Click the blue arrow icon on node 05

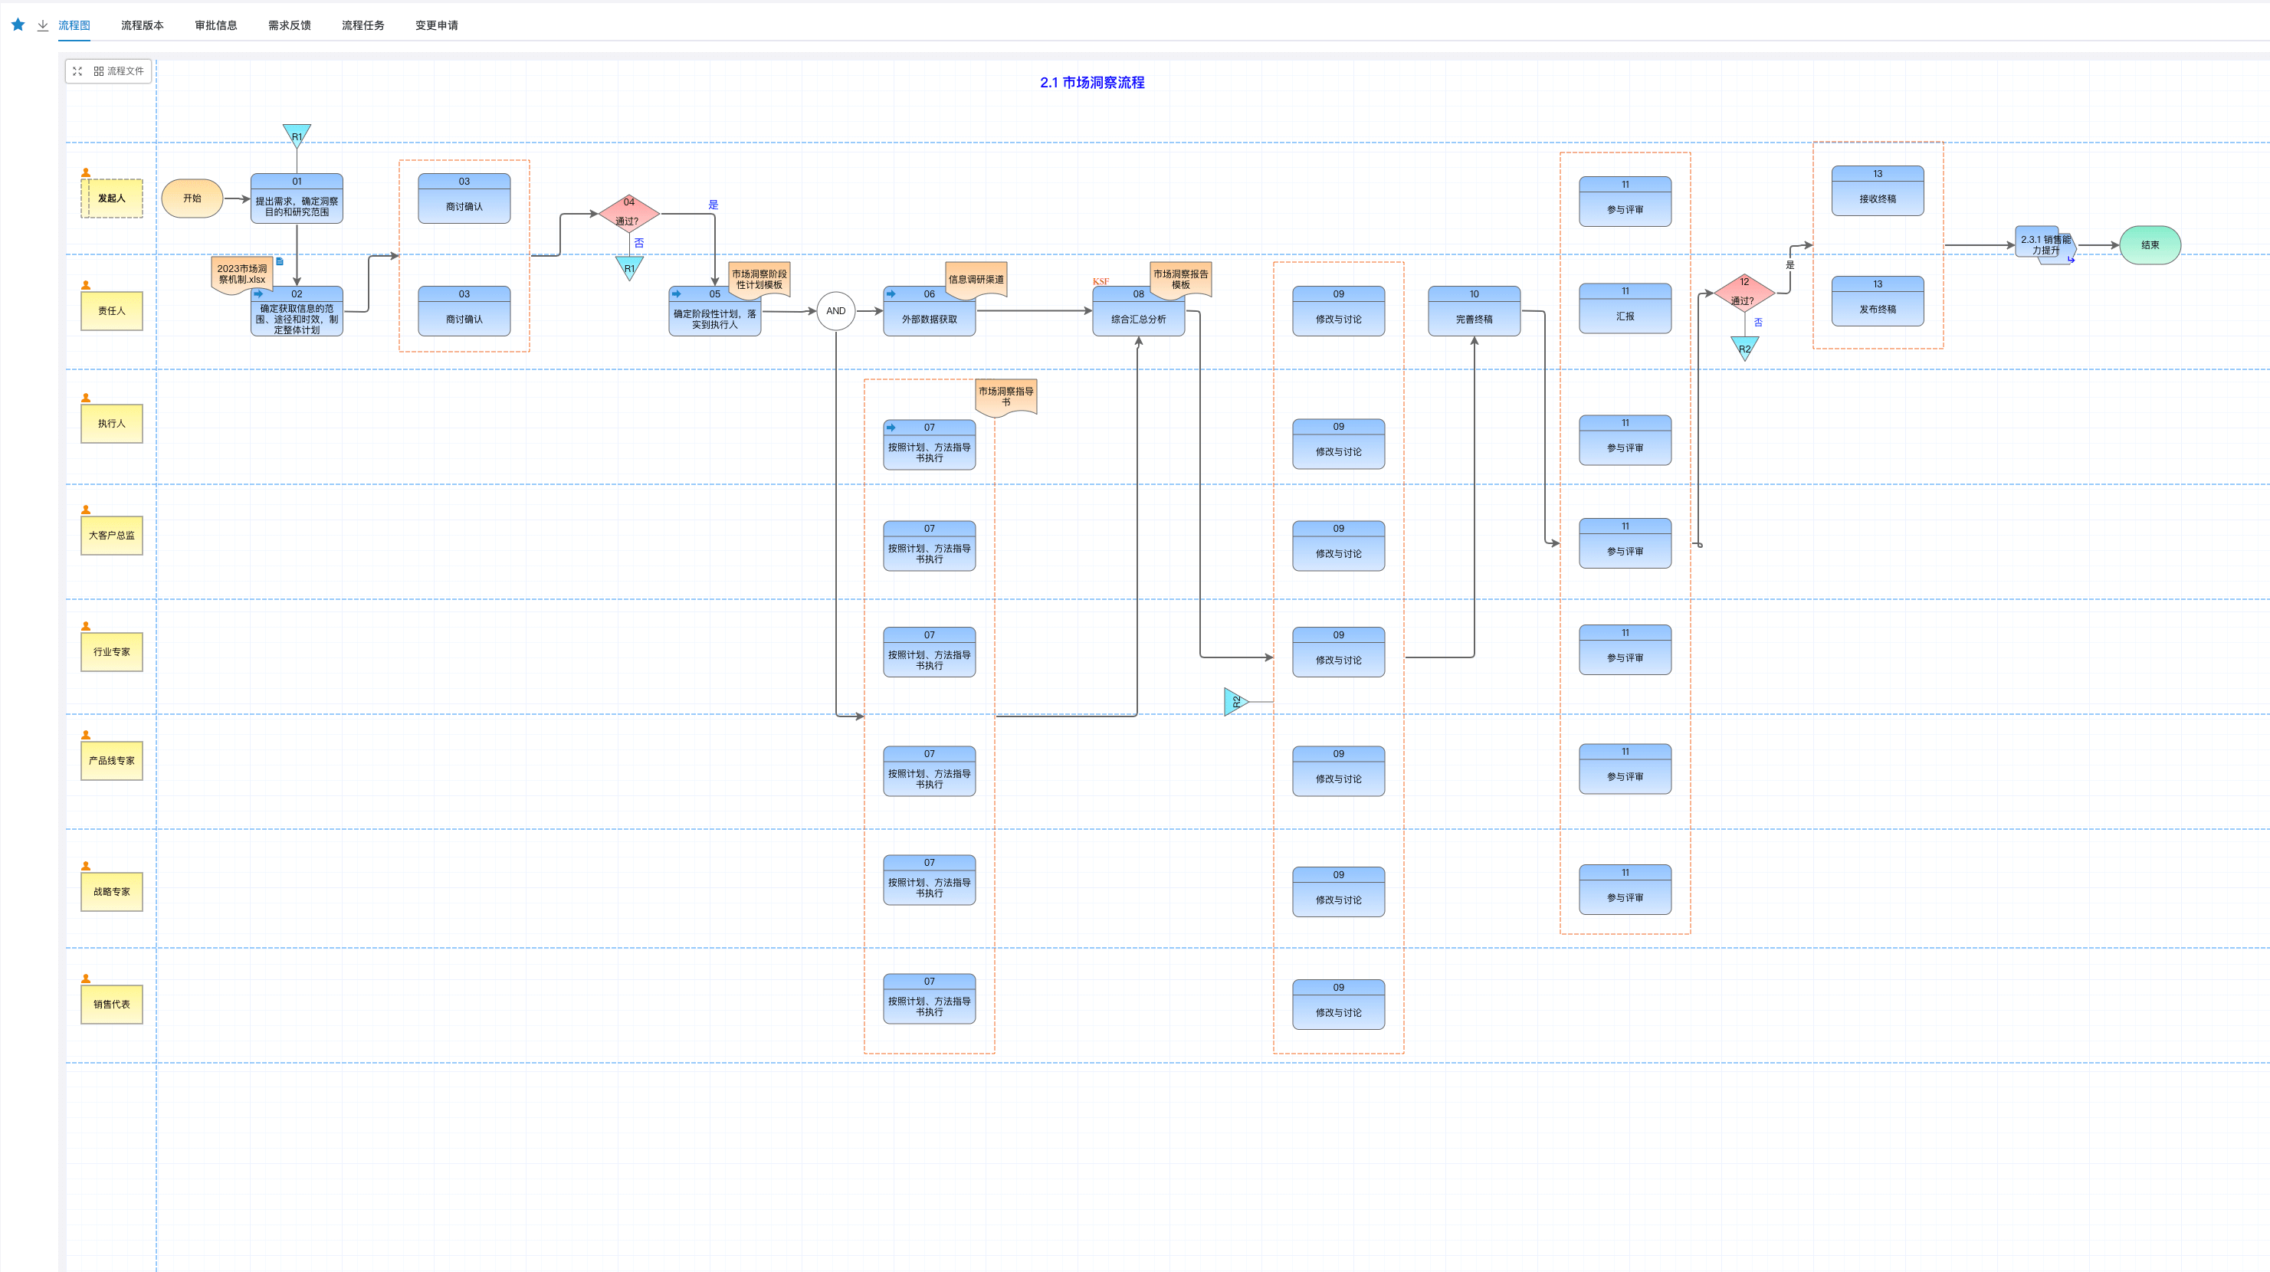click(x=677, y=293)
